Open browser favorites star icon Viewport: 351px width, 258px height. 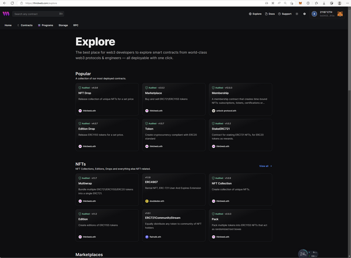316,3
